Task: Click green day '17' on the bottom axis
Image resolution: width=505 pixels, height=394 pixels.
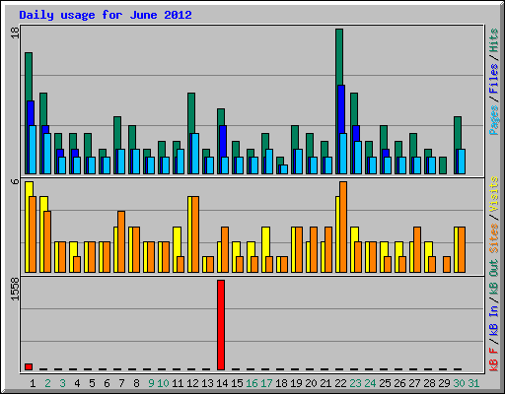Action: 266,383
